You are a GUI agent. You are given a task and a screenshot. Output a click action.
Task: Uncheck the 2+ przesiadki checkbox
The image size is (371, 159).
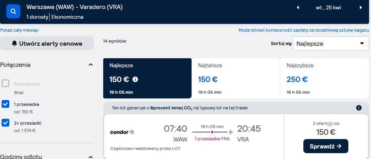[5, 123]
